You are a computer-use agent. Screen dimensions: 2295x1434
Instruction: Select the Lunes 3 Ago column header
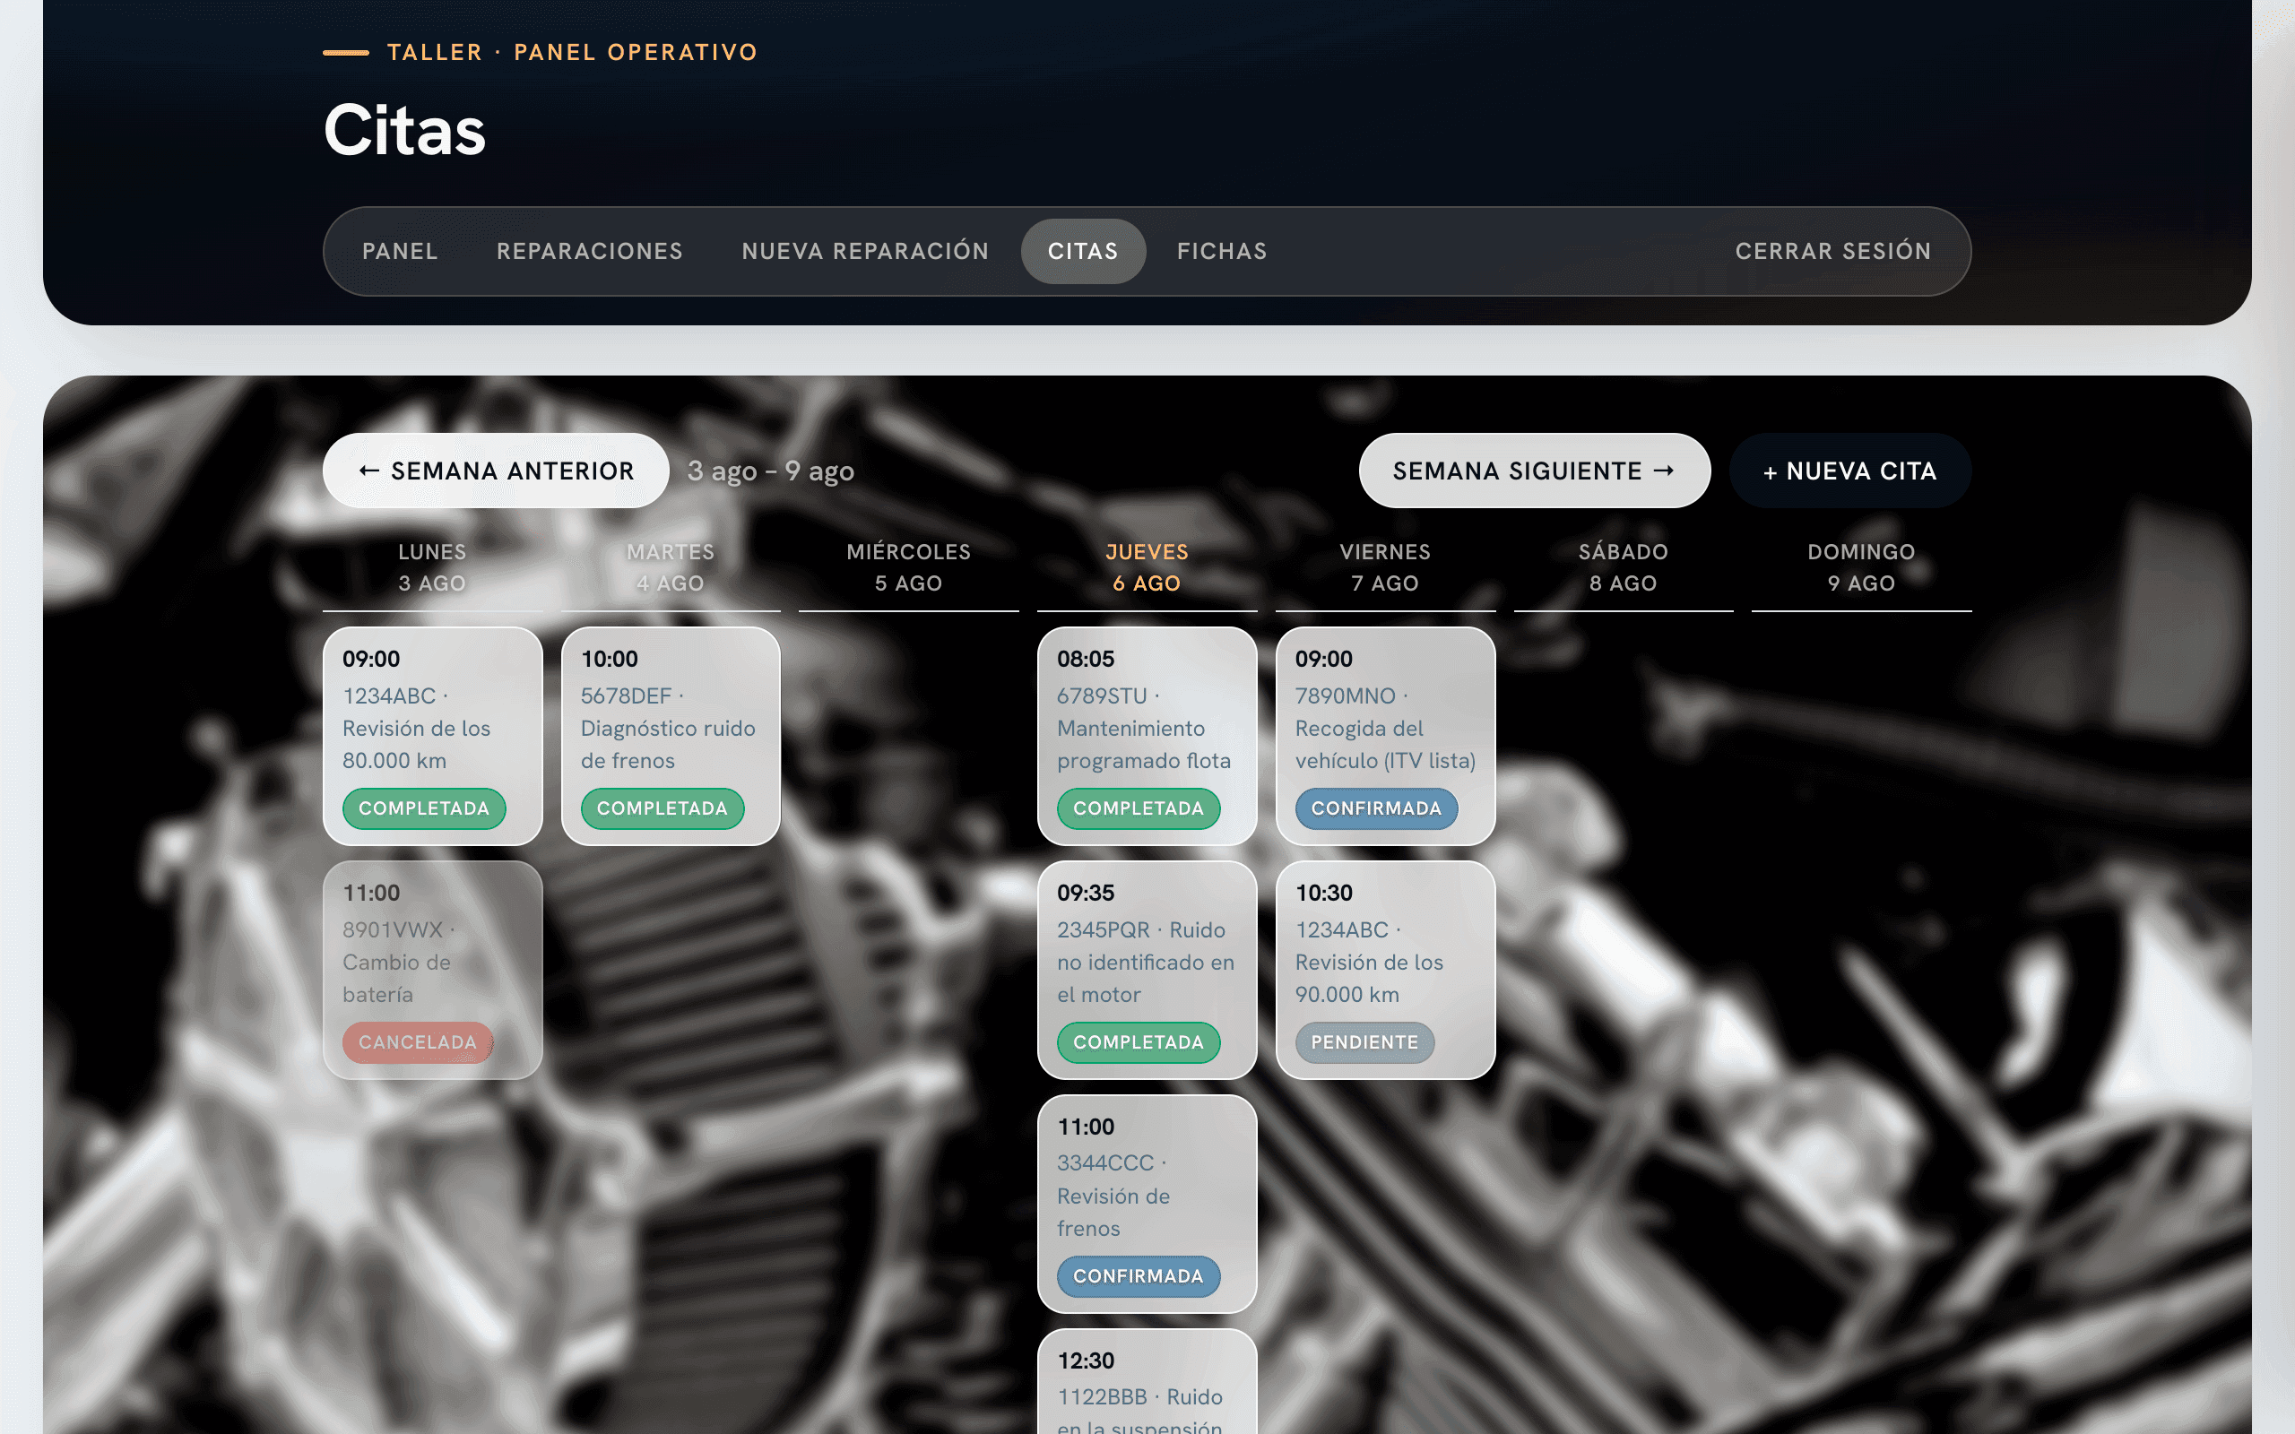(x=432, y=567)
